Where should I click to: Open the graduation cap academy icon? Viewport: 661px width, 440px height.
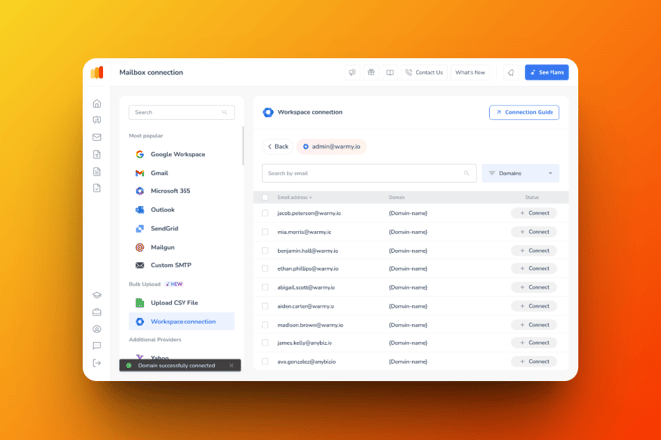(x=97, y=295)
